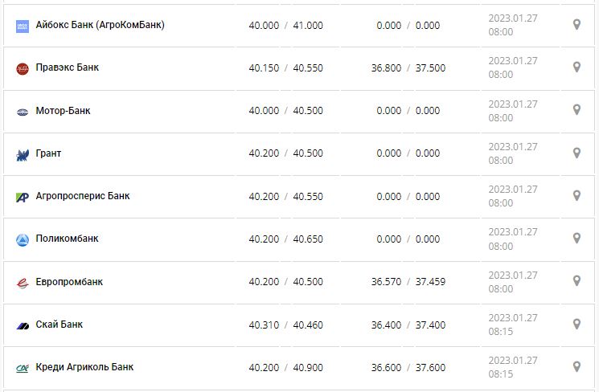Click the Скай Банк name

coord(59,325)
